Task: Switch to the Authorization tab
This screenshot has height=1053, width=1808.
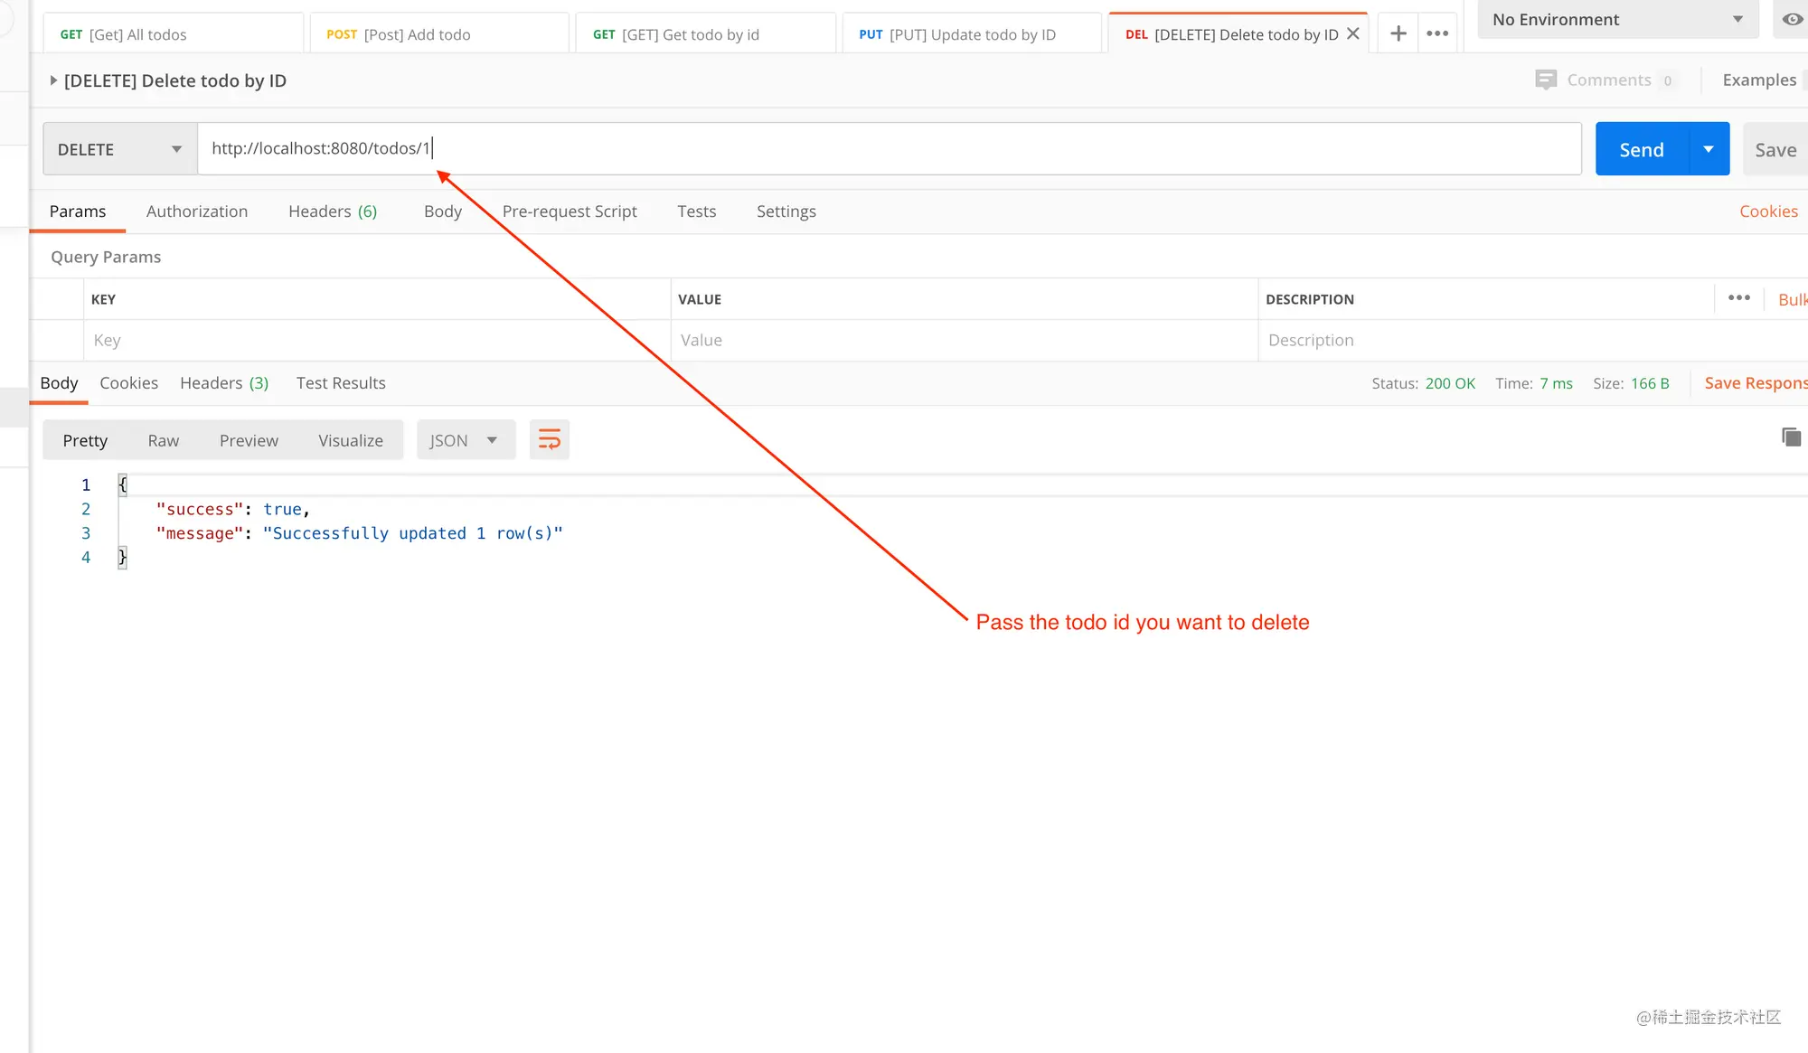Action: pos(197,212)
